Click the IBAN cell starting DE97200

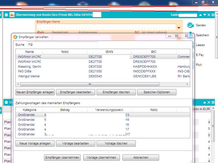click(x=95, y=67)
